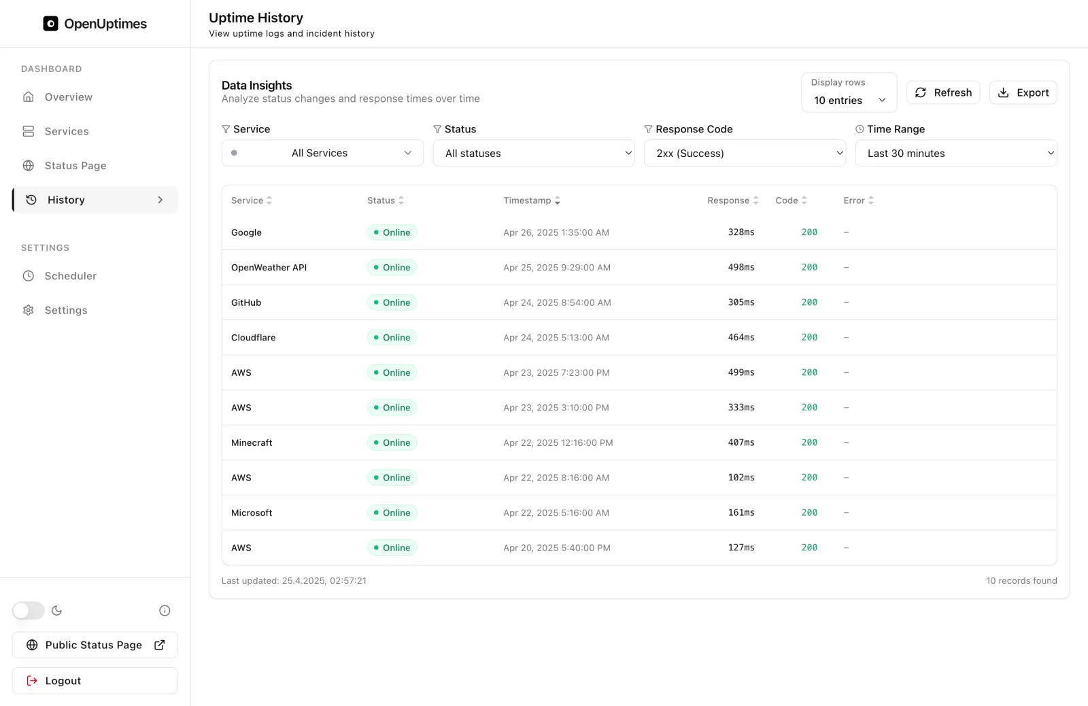Open Services in the sidebar
The image size is (1088, 706).
click(95, 131)
